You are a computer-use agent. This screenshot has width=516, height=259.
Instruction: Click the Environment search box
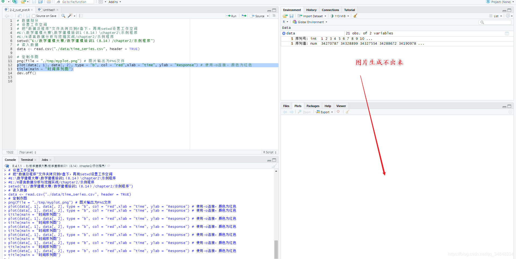[495, 22]
